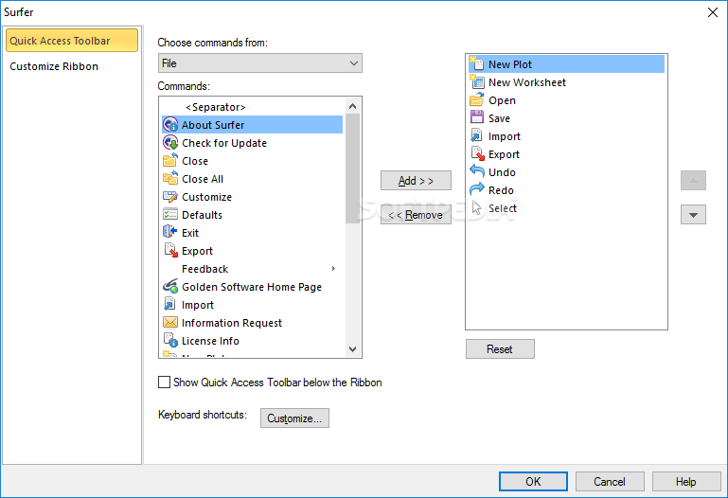Click the Open folder icon in toolbar list
The image size is (728, 498).
(477, 99)
